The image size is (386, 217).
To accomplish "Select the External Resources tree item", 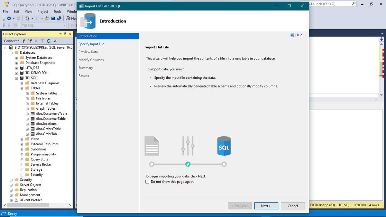I will (x=45, y=144).
